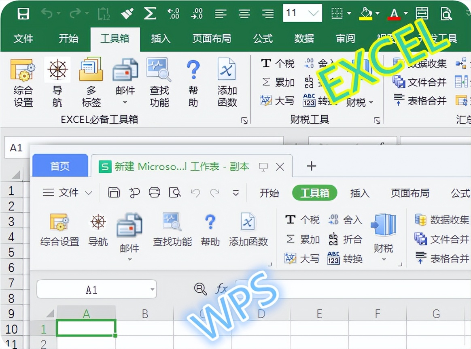Screen dimensions: 471x349
Task: Click the A1 Name Box input field
Action: click(x=16, y=148)
